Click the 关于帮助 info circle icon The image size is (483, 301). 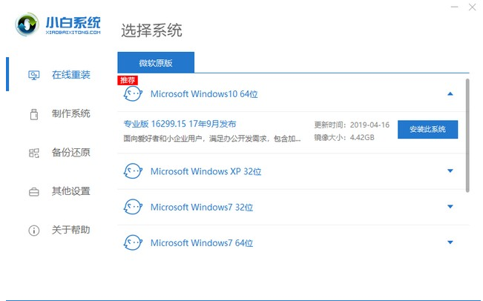[33, 231]
